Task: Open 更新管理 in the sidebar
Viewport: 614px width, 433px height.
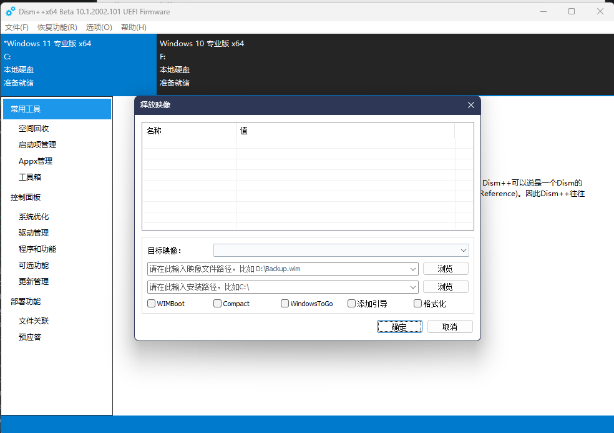Action: [x=34, y=282]
